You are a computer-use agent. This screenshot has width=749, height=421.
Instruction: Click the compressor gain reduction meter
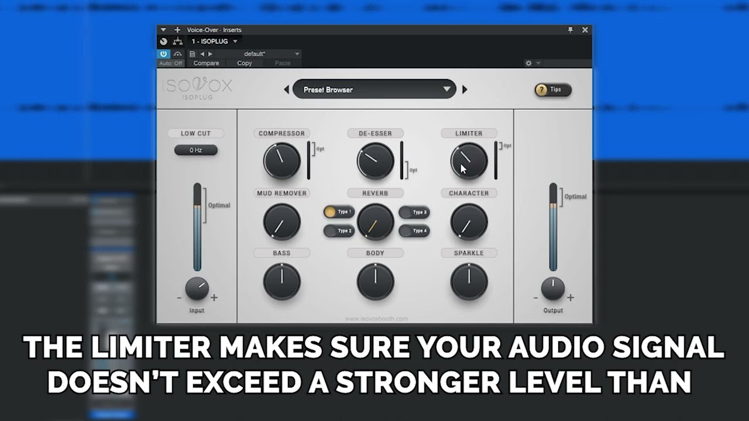tap(309, 160)
